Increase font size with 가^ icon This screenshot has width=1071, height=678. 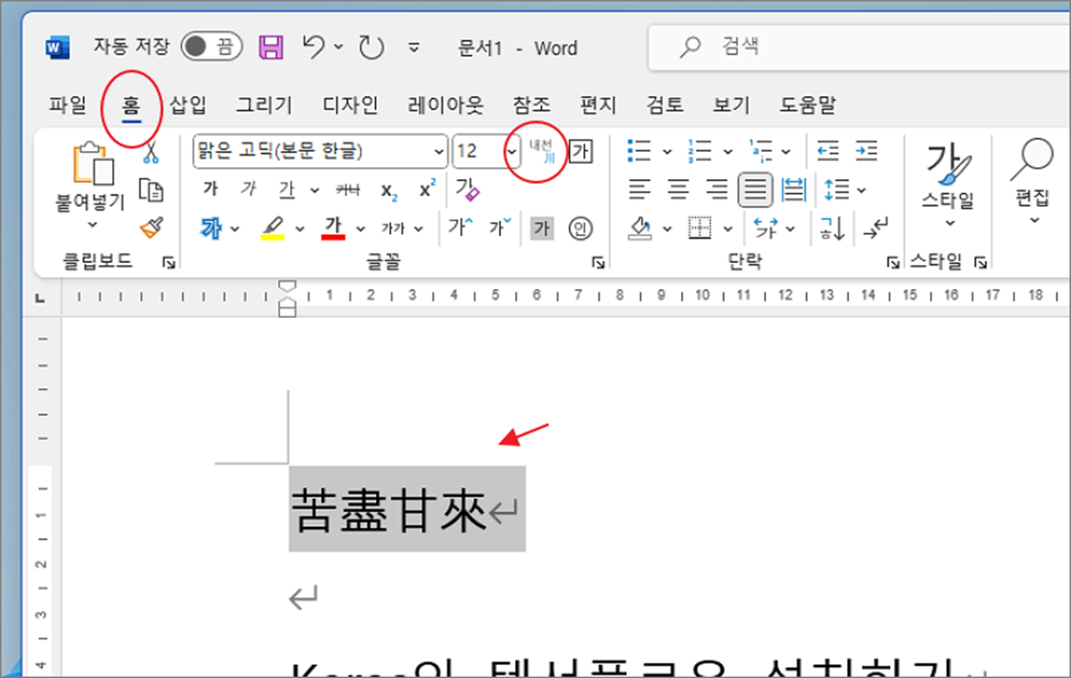[x=461, y=228]
